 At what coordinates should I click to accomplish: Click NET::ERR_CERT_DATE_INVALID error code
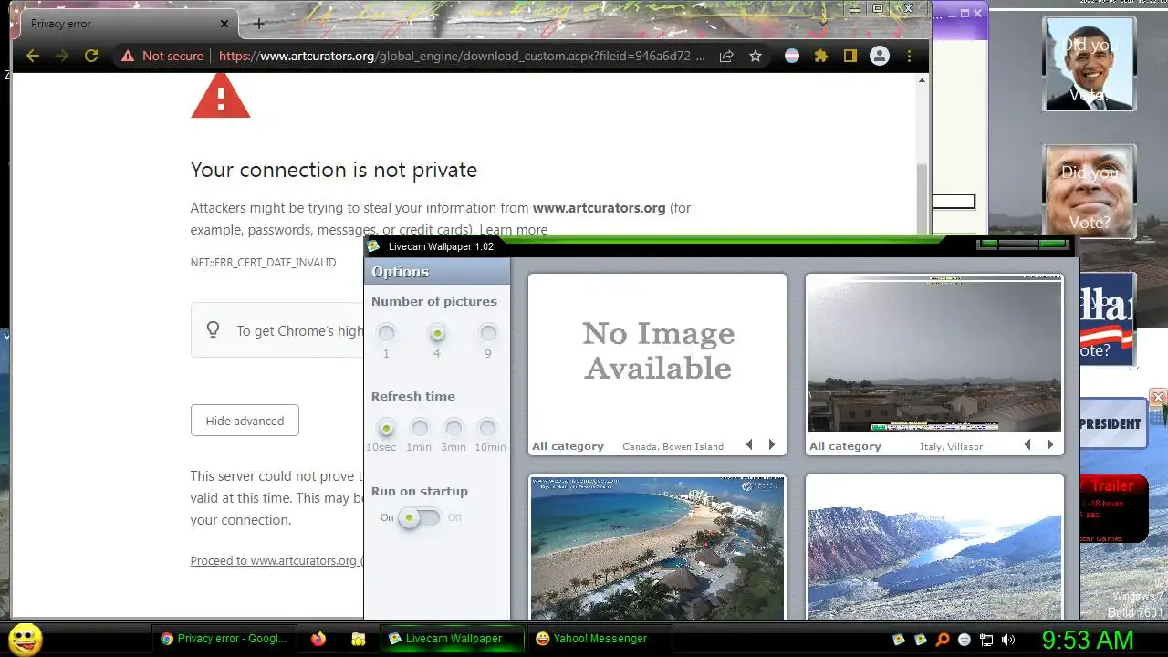(263, 263)
